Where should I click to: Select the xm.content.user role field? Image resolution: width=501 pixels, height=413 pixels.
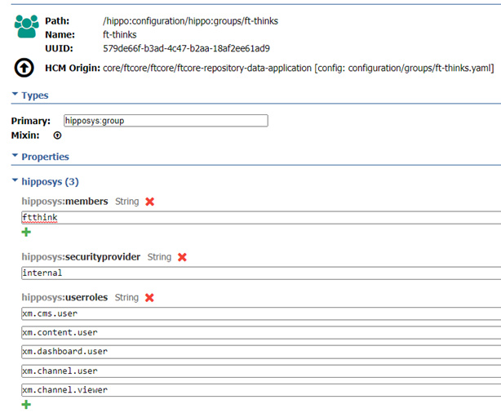261,333
